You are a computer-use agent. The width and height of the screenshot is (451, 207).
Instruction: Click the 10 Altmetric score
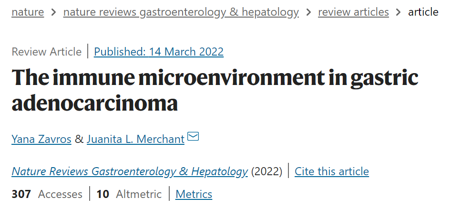coord(129,194)
